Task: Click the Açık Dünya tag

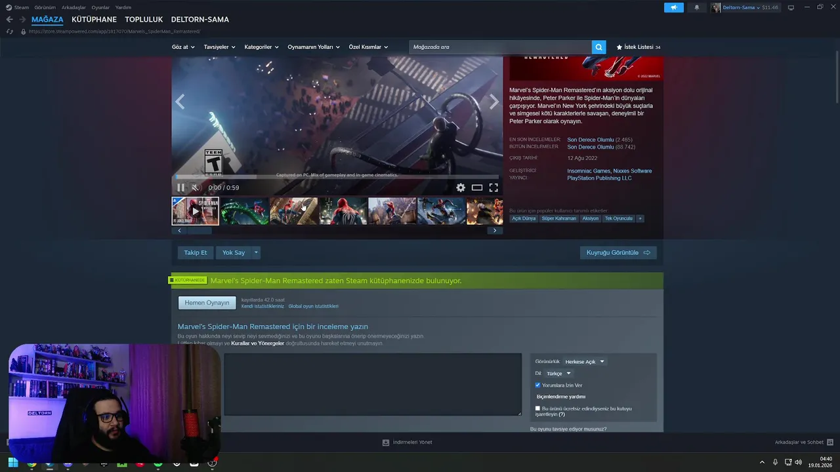Action: 524,218
